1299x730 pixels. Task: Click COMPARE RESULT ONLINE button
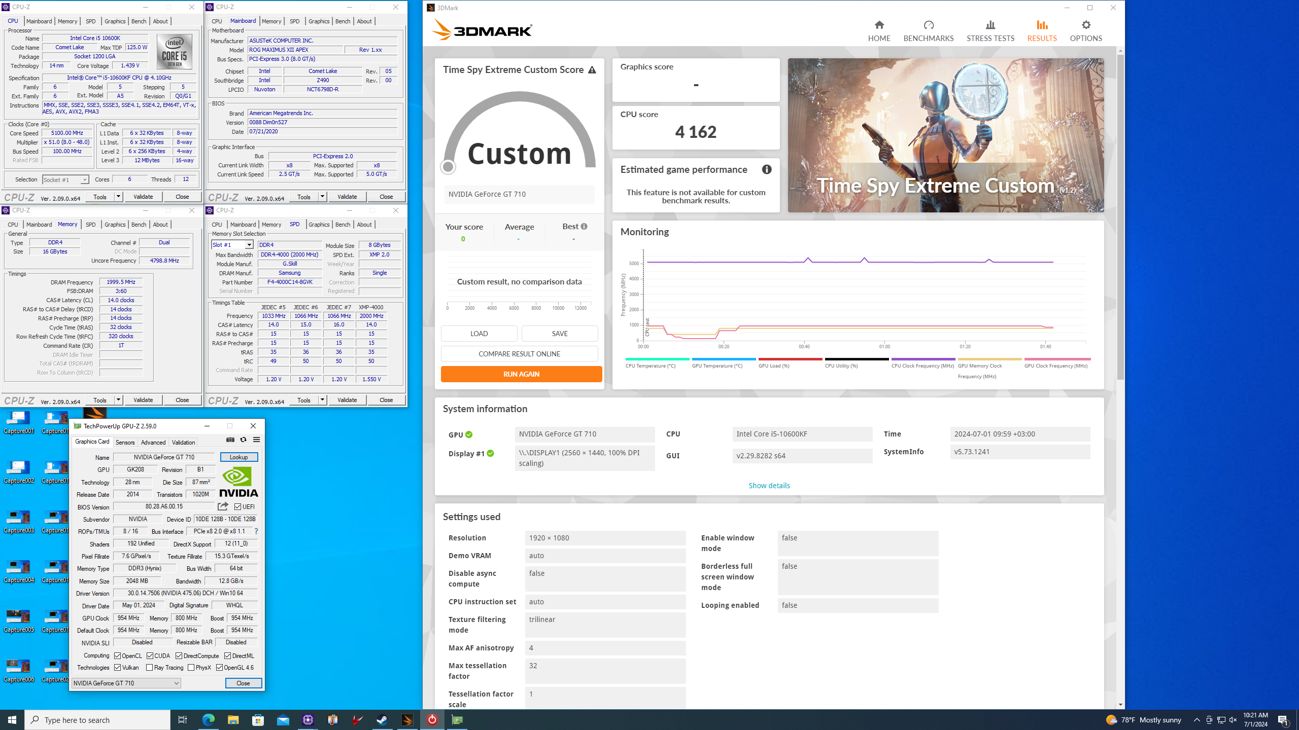[519, 354]
